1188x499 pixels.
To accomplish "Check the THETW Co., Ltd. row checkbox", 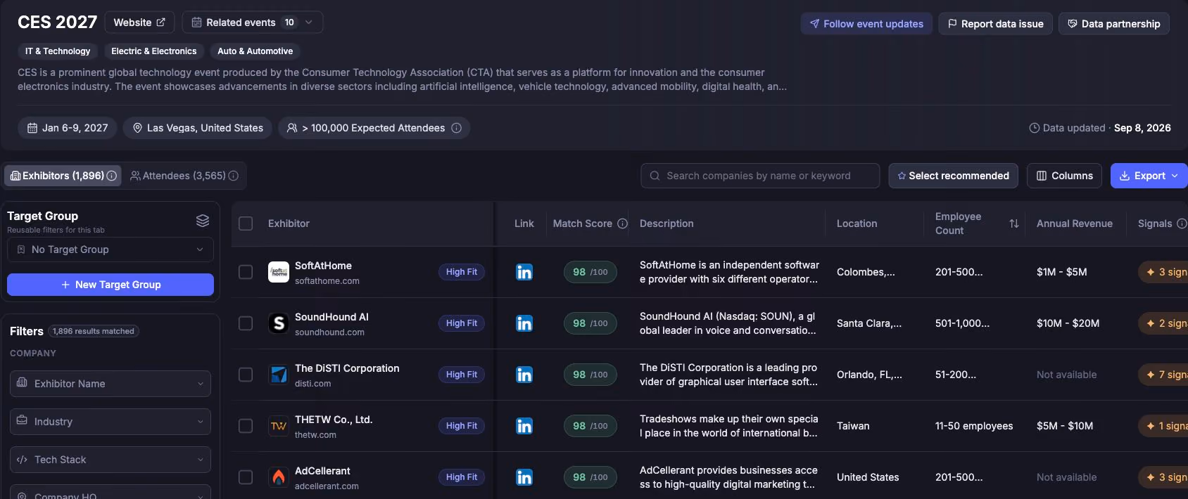I will click(246, 426).
